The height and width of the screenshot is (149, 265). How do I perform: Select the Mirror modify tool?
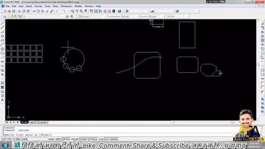click(262, 32)
